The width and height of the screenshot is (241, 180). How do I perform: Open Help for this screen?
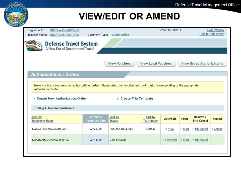[x=212, y=34]
